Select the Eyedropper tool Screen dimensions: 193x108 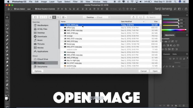[x=7, y=36]
